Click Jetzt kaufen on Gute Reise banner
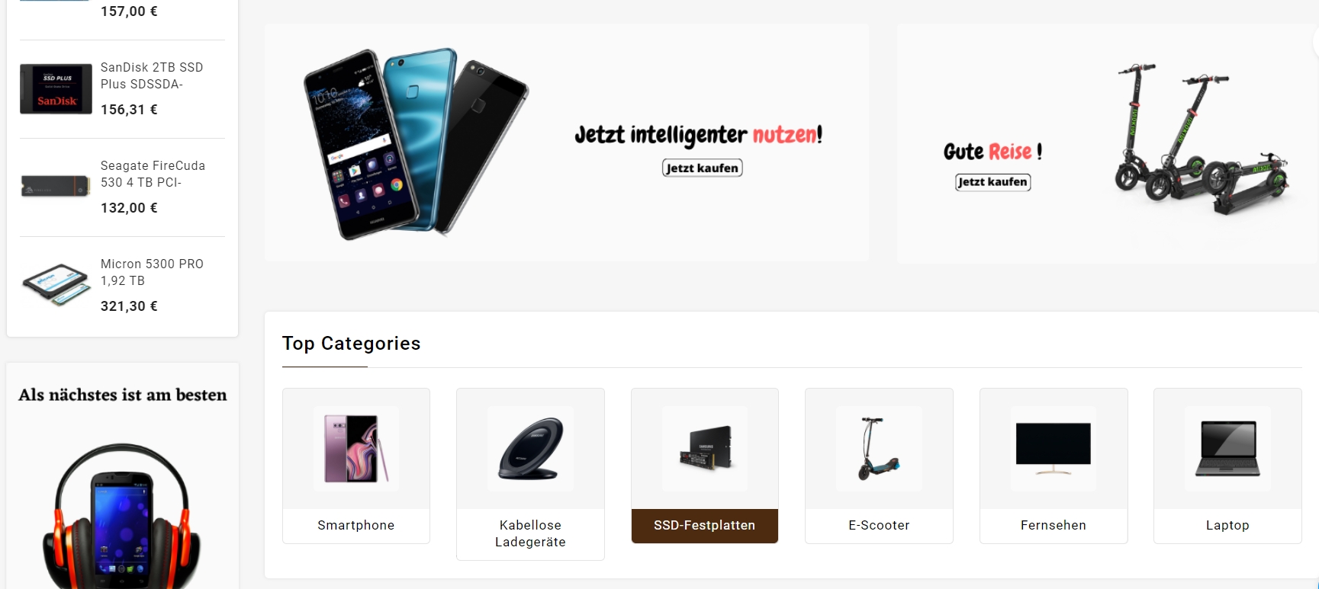Image resolution: width=1319 pixels, height=589 pixels. point(992,181)
